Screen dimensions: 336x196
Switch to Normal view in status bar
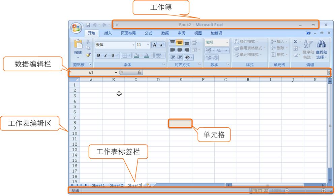(254, 191)
